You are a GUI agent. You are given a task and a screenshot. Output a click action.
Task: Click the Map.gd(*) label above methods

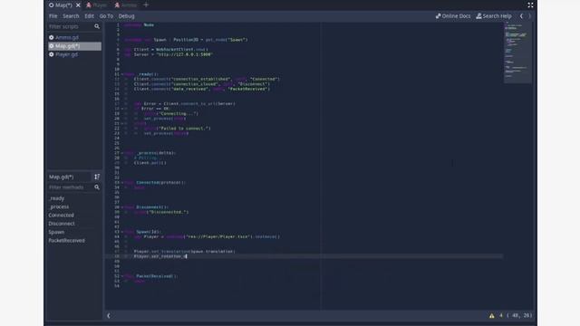tap(62, 177)
